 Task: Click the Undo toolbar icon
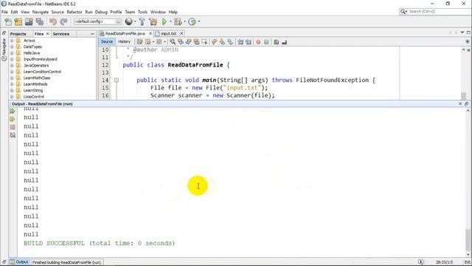tap(53, 21)
